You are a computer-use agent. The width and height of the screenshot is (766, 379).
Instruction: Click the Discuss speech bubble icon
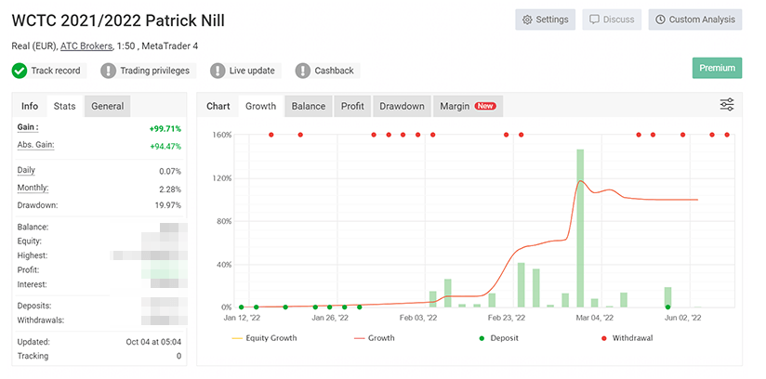pyautogui.click(x=593, y=20)
